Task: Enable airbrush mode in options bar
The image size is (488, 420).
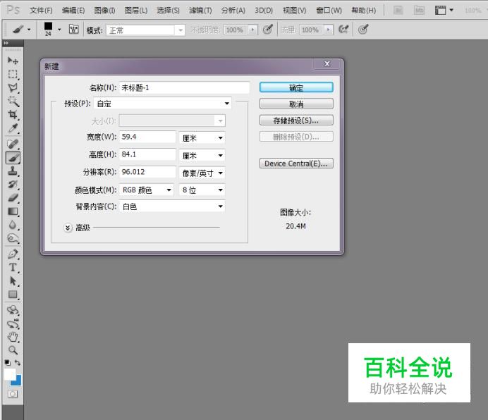Action: coord(343,30)
